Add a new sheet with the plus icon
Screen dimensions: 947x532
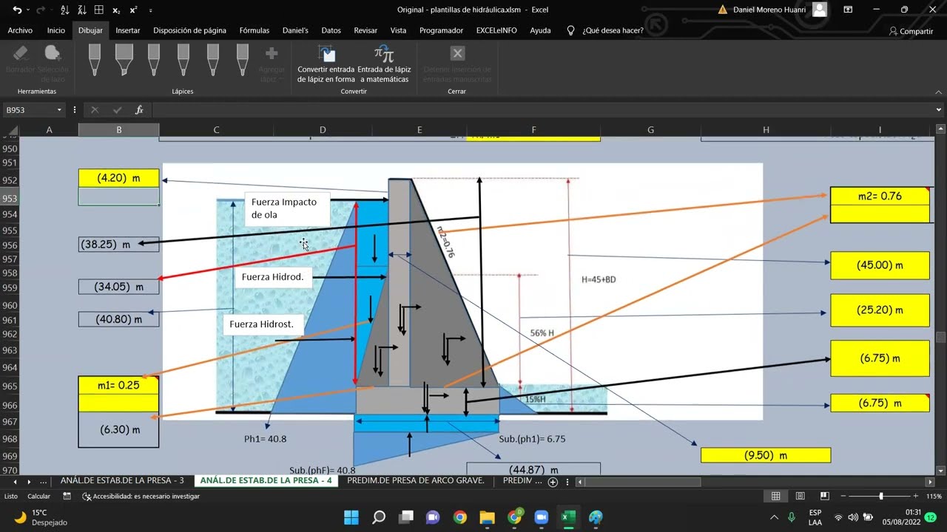(553, 481)
